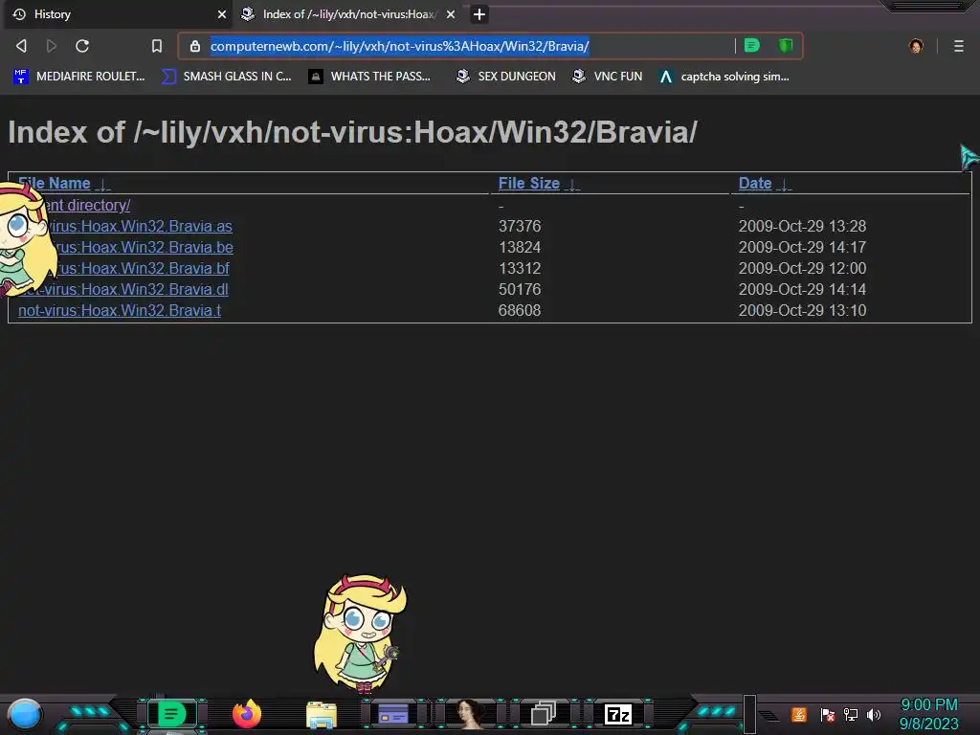This screenshot has height=735, width=980.
Task: Click the file size value 68608
Action: pos(520,311)
